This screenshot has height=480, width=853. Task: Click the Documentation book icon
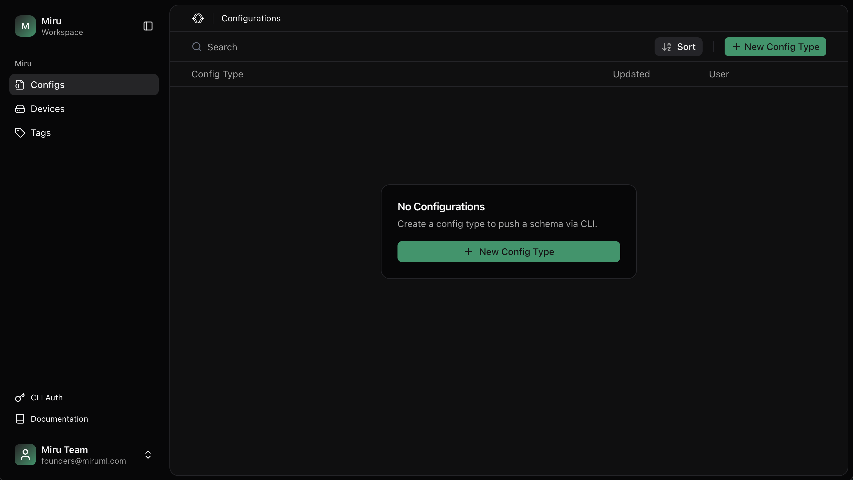pos(20,419)
